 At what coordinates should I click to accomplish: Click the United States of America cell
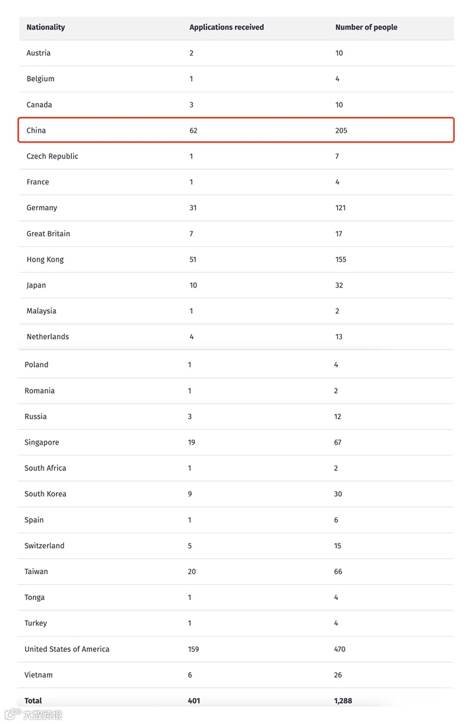pos(67,649)
